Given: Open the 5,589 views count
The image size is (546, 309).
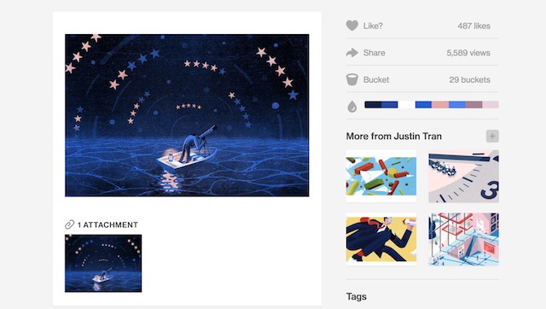Looking at the screenshot, I should [x=468, y=53].
